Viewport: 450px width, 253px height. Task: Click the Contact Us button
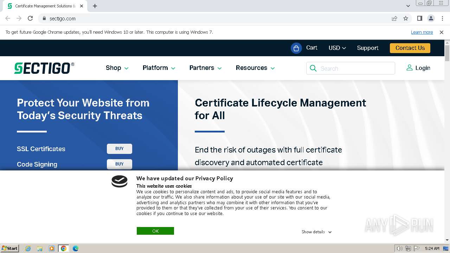(x=410, y=48)
